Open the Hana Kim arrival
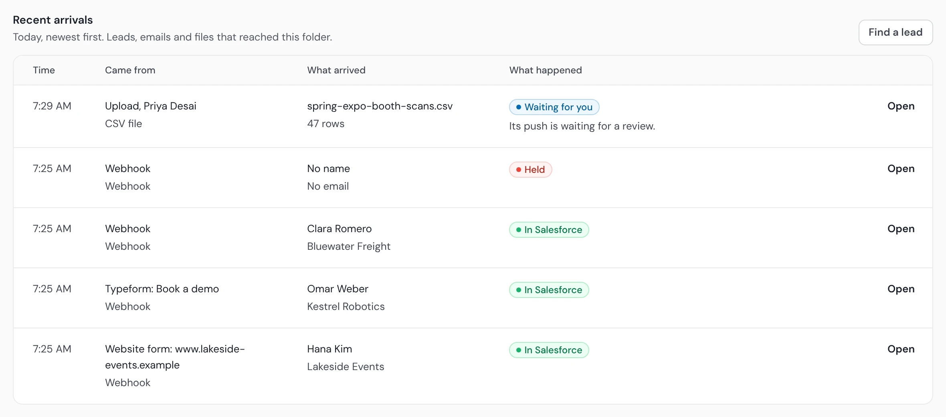Screen dimensions: 946x417 click(x=901, y=349)
